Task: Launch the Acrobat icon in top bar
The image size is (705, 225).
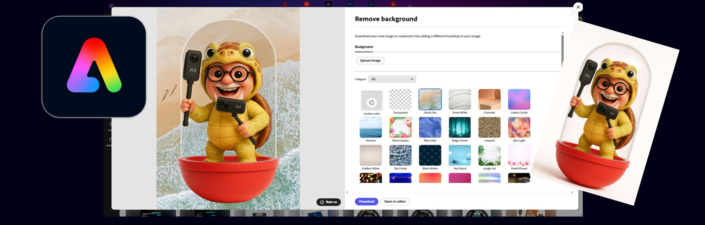Action: coord(393,4)
